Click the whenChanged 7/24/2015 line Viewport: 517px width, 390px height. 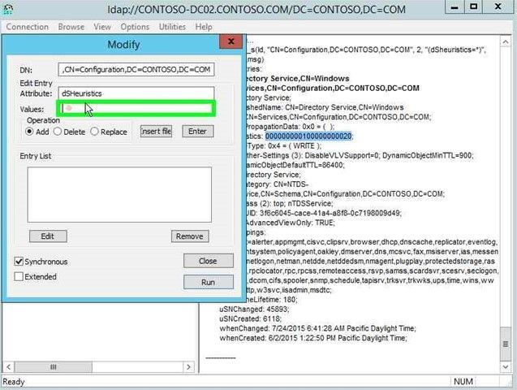(317, 328)
